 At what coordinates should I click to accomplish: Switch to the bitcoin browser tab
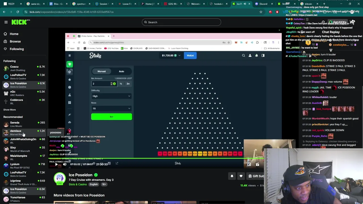[x=309, y=4]
